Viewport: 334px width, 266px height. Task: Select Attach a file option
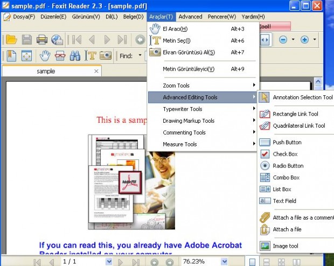pos(288,229)
